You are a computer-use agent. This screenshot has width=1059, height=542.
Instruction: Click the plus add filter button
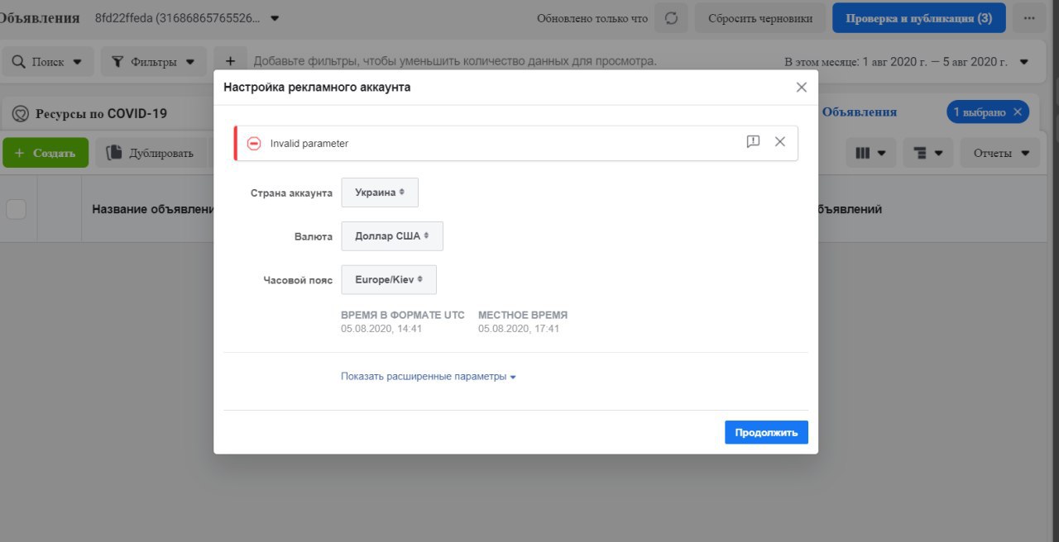230,61
